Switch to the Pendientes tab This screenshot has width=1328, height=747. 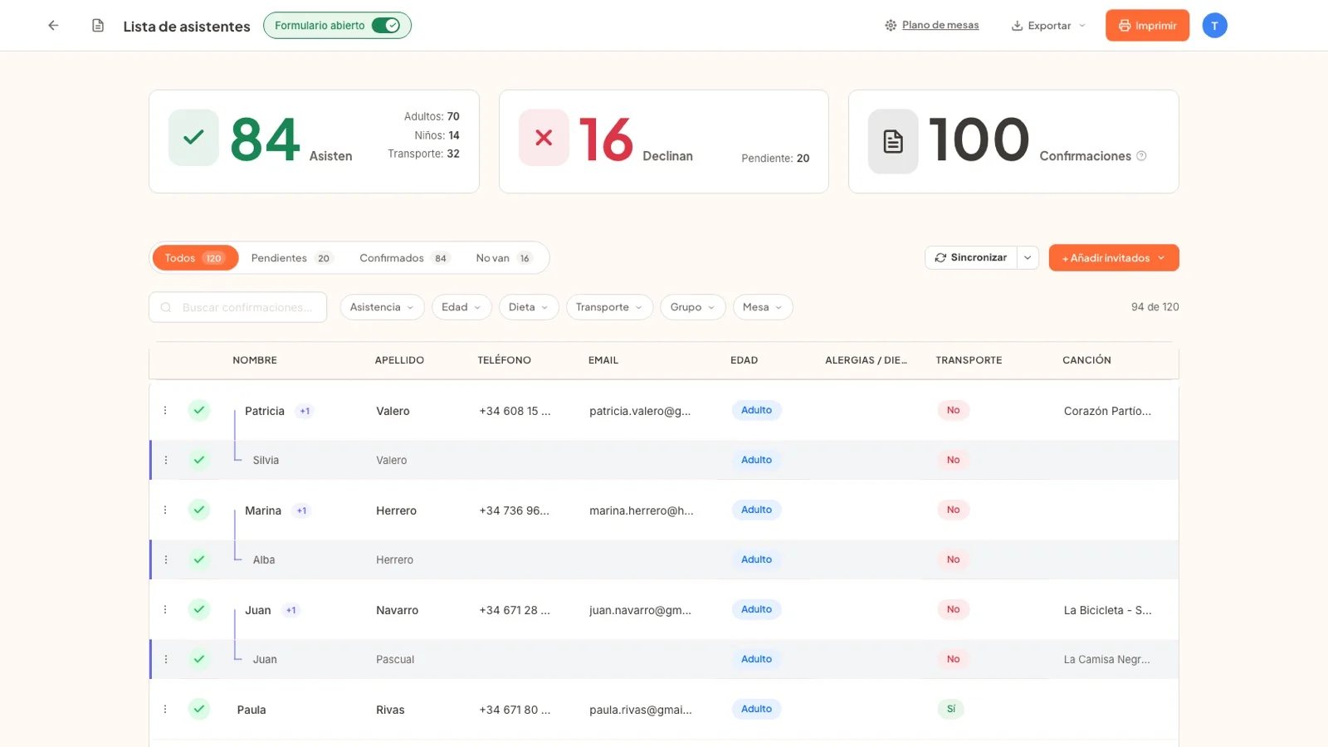pyautogui.click(x=290, y=258)
